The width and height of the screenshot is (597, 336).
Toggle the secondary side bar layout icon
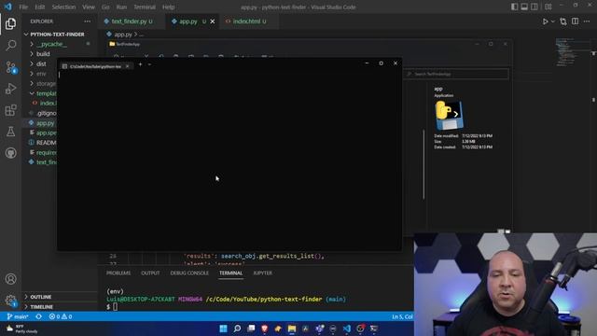click(535, 7)
